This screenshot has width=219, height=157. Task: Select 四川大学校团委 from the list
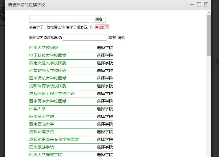[x=44, y=48]
